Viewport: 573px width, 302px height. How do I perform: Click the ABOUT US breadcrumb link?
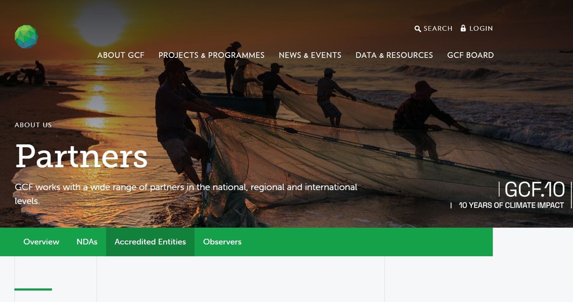(33, 125)
